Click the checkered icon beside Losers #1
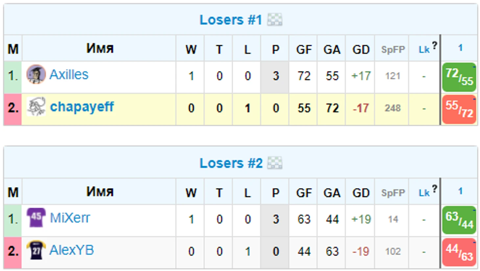This screenshot has width=480, height=271. (x=275, y=20)
